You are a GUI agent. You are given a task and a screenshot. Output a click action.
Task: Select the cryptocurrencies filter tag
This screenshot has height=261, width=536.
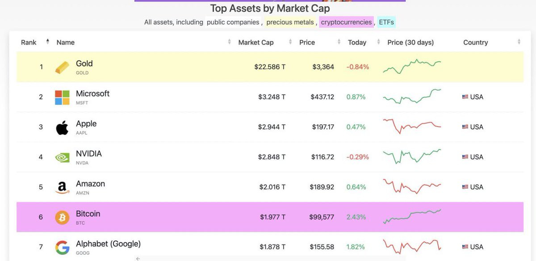pyautogui.click(x=347, y=22)
